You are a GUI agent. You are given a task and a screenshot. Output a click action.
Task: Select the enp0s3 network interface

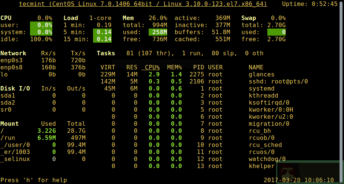pyautogui.click(x=11, y=60)
